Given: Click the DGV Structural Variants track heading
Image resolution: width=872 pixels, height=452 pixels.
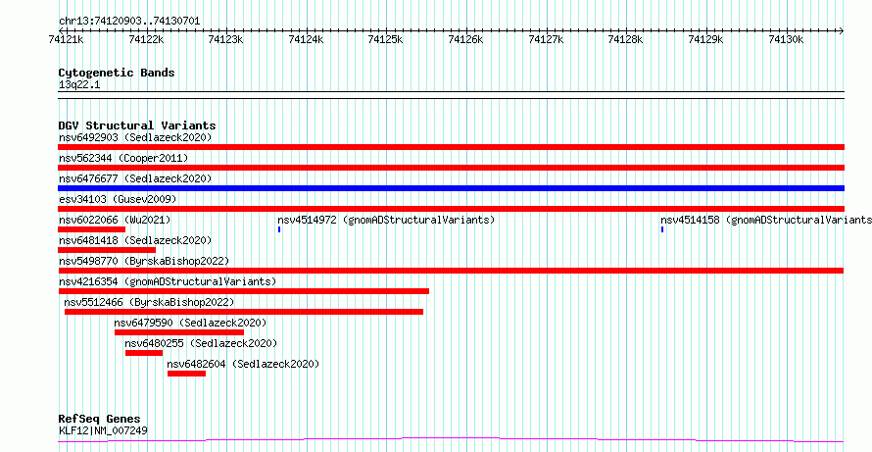Looking at the screenshot, I should [x=137, y=126].
